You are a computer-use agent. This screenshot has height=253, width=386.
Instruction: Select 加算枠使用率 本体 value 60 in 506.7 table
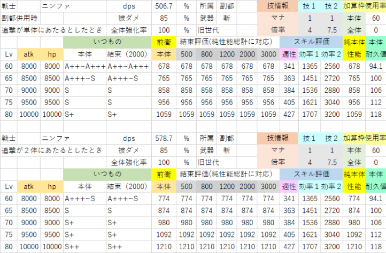pos(376,18)
